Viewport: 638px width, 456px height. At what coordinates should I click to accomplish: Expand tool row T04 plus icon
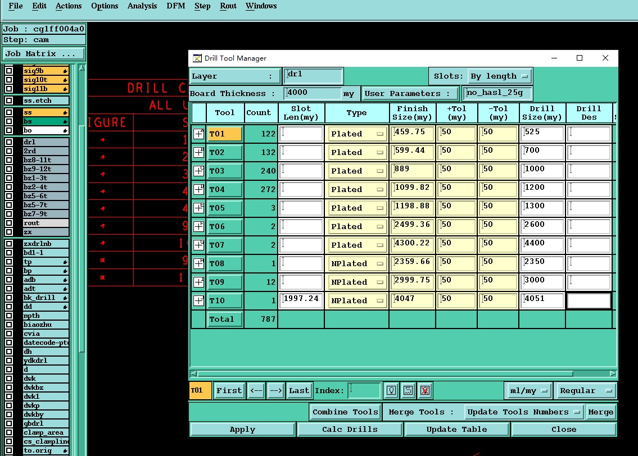pyautogui.click(x=198, y=189)
